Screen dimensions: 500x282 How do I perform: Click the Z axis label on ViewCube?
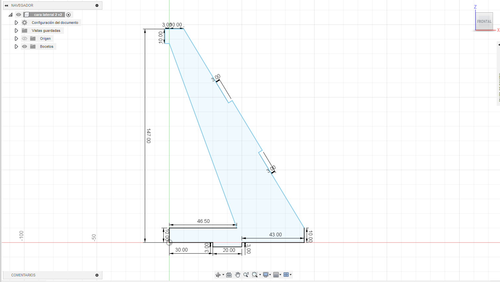475,7
